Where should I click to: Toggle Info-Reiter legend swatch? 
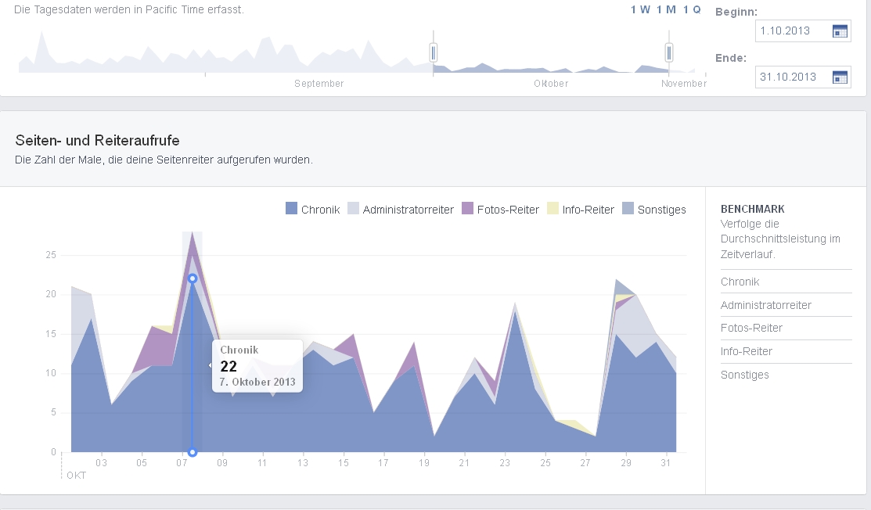[x=553, y=209]
